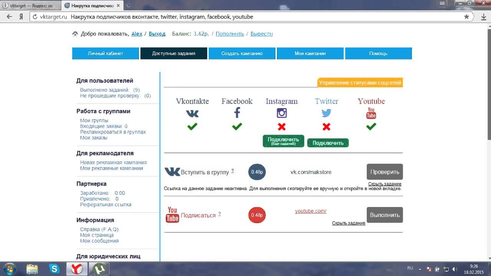491x276 pixels.
Task: Open the 'youtube.com/' task link
Action: [x=311, y=211]
